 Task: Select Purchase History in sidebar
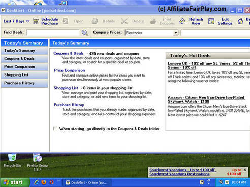coord(24,83)
